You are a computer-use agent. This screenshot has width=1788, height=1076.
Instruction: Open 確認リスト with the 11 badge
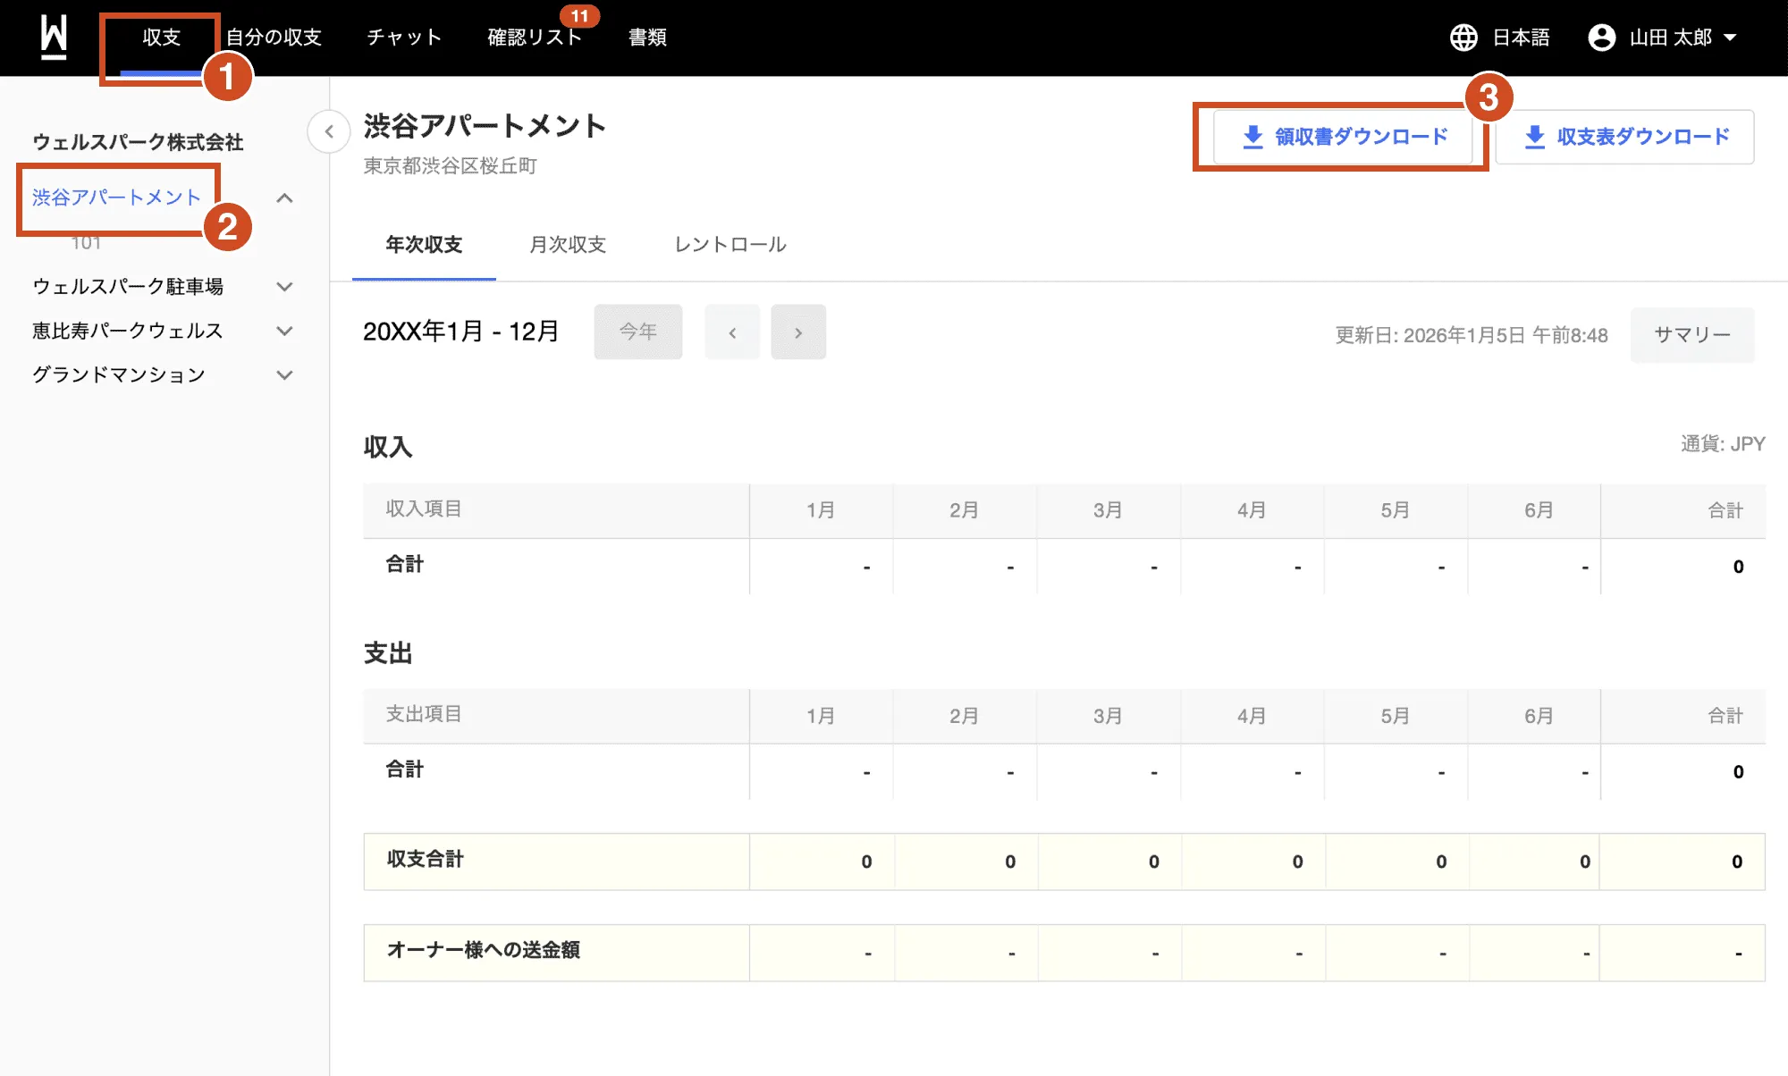click(535, 38)
